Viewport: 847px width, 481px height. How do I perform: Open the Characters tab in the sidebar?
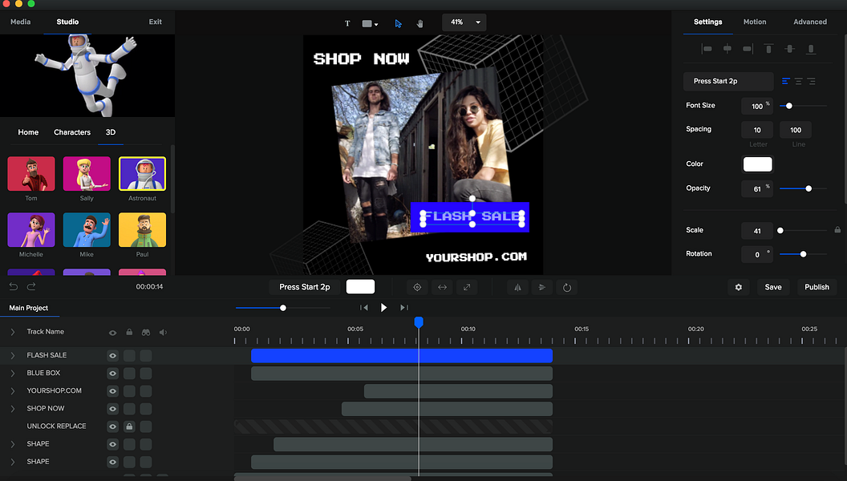[72, 132]
